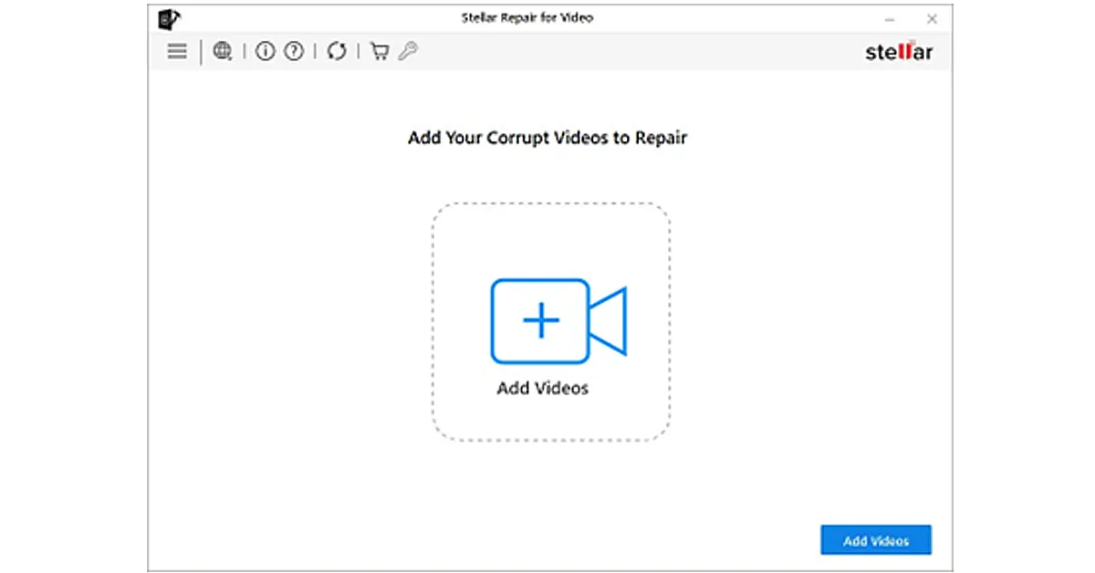Click the Stellar Repair app icon in title bar

click(x=169, y=19)
